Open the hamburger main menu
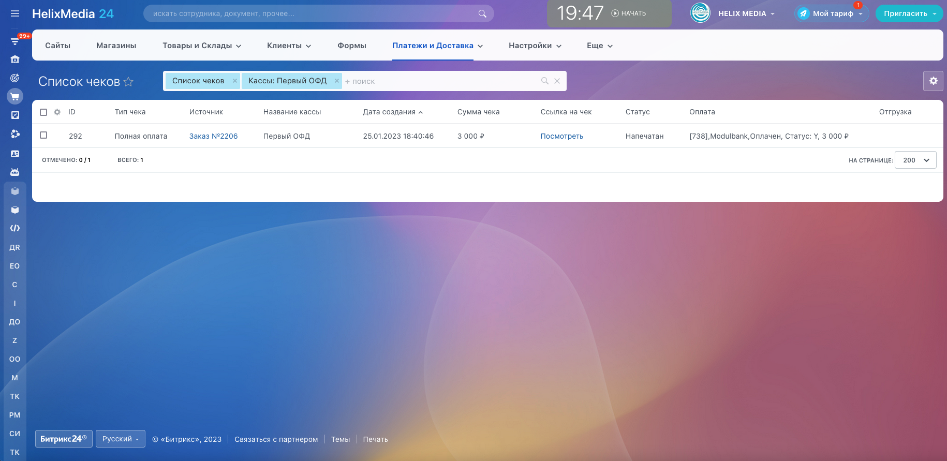This screenshot has width=947, height=461. click(15, 13)
